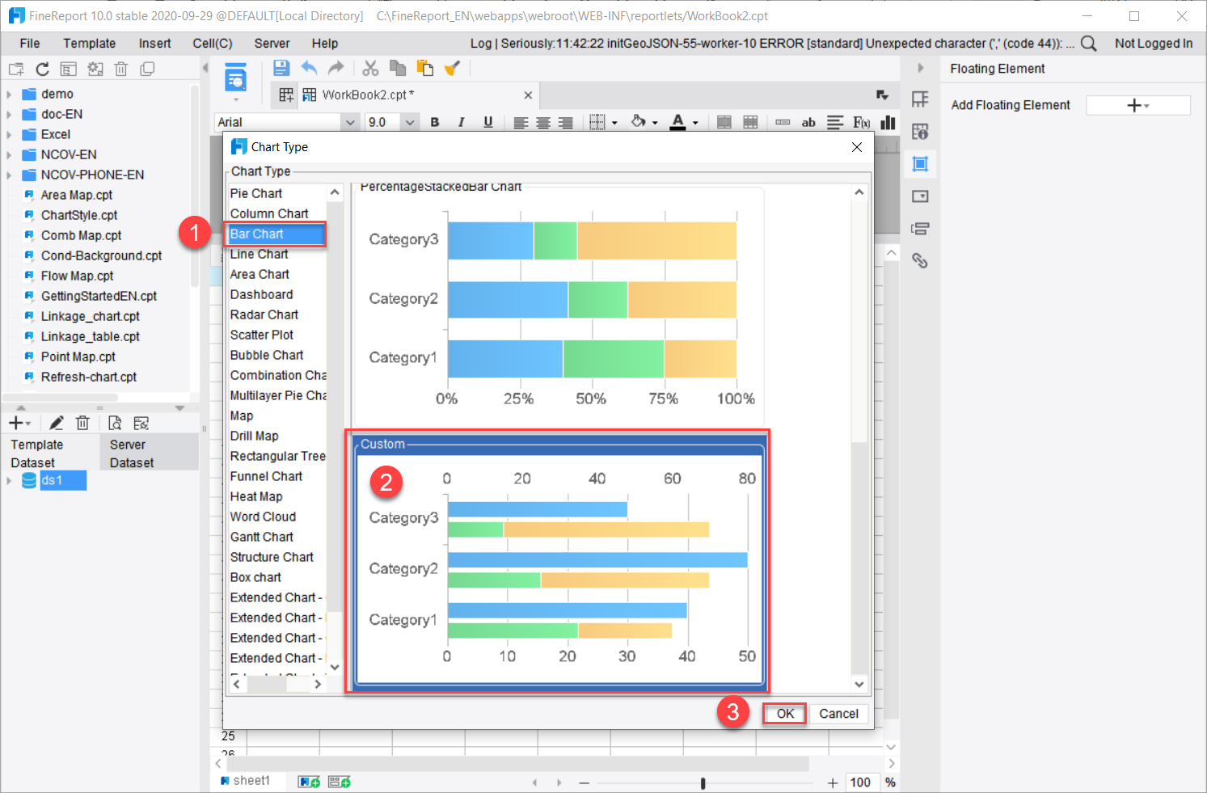Select the Format Painter tool
This screenshot has height=793, width=1207.
coord(452,68)
